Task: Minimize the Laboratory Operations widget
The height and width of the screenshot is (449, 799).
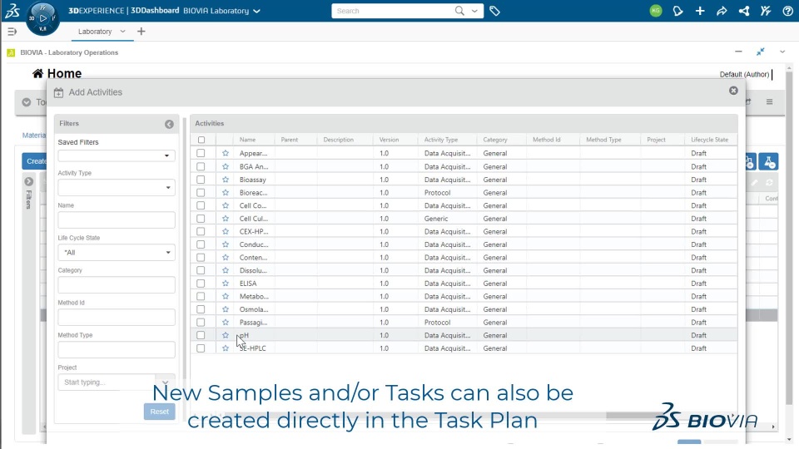Action: (738, 52)
